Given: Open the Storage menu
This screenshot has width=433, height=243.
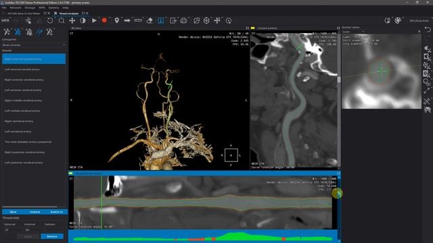Looking at the screenshot, I should 30,7.
